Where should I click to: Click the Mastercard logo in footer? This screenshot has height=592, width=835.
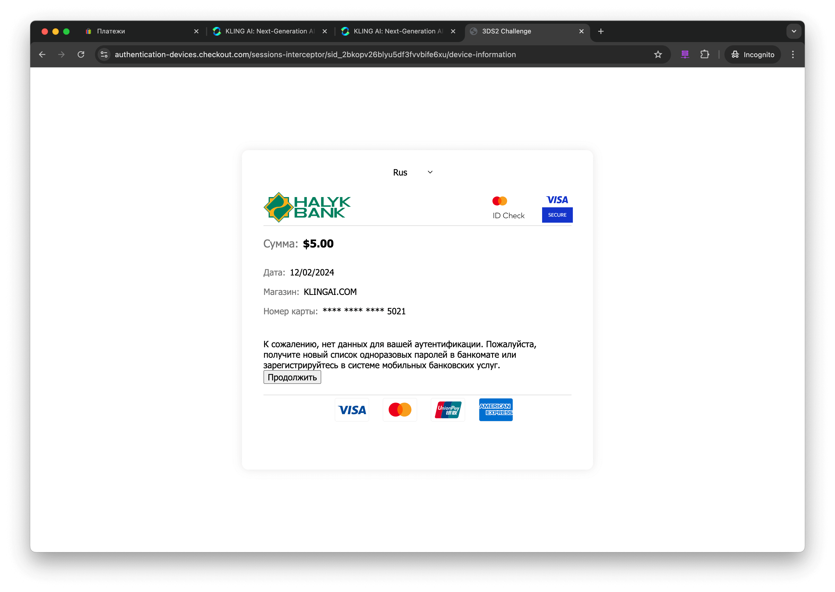tap(400, 410)
